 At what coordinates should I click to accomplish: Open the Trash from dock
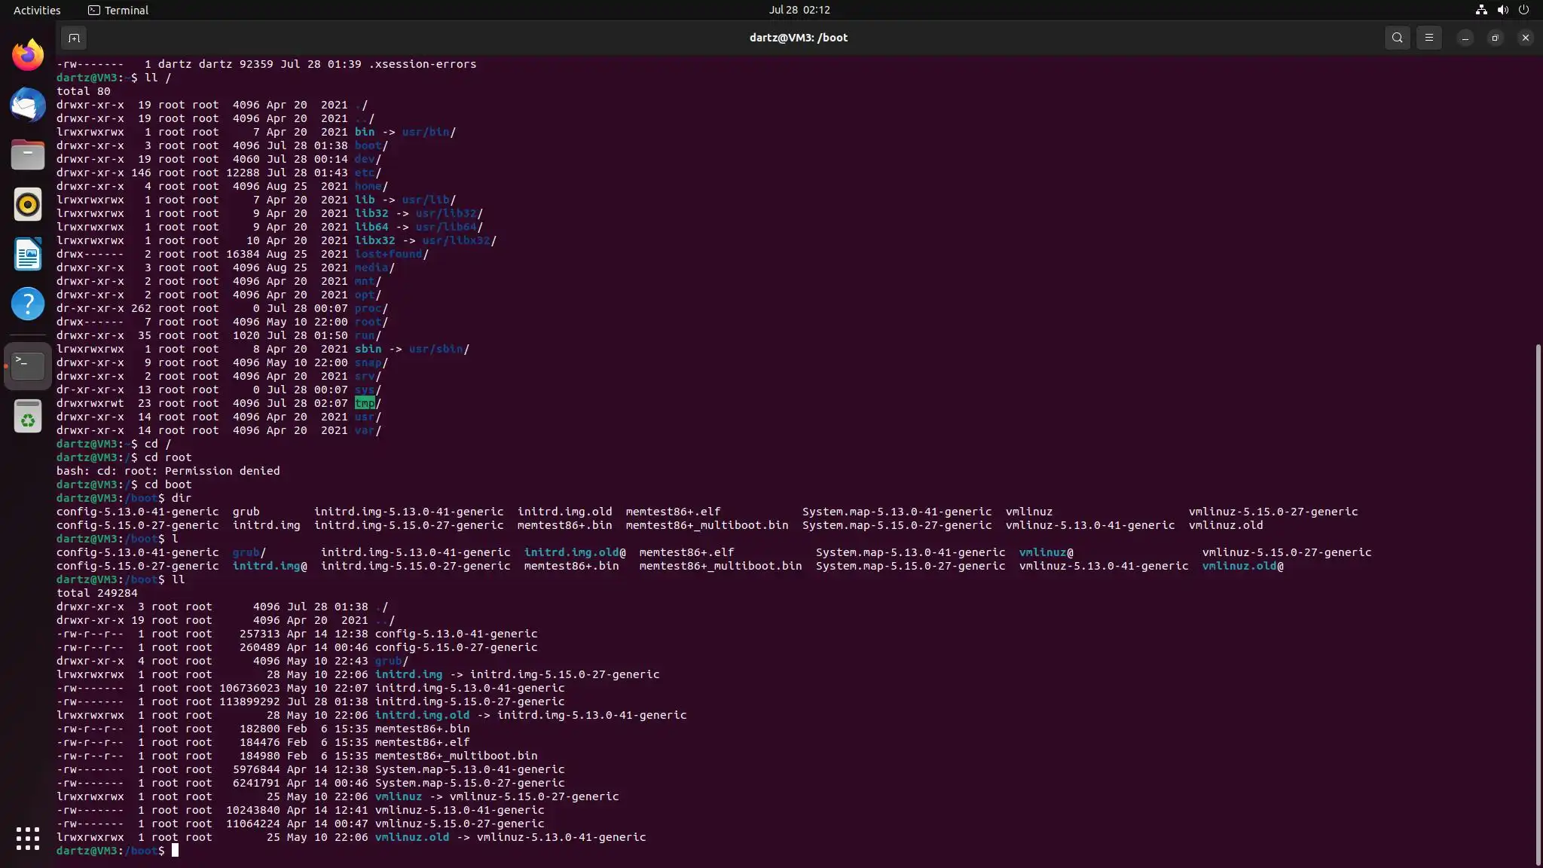point(28,416)
